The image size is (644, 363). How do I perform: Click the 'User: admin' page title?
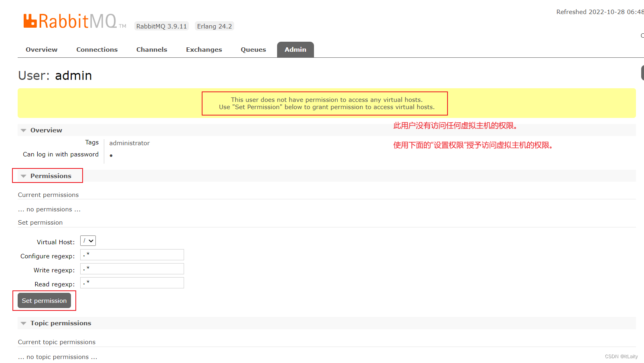pyautogui.click(x=55, y=75)
